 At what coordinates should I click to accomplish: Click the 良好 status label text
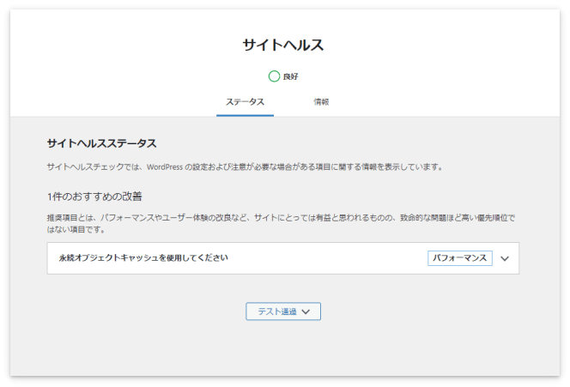coord(290,76)
